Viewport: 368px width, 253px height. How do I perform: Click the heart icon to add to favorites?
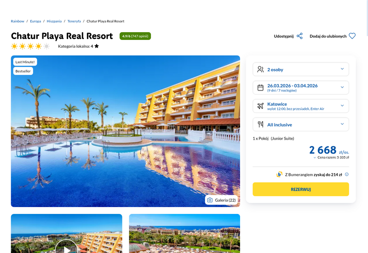click(x=352, y=36)
